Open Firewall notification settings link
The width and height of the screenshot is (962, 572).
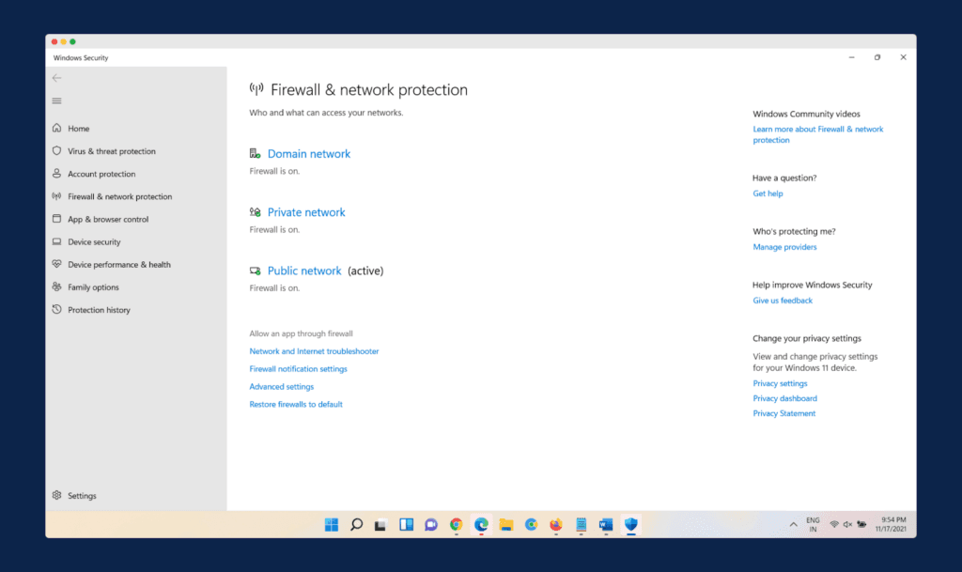[298, 369]
